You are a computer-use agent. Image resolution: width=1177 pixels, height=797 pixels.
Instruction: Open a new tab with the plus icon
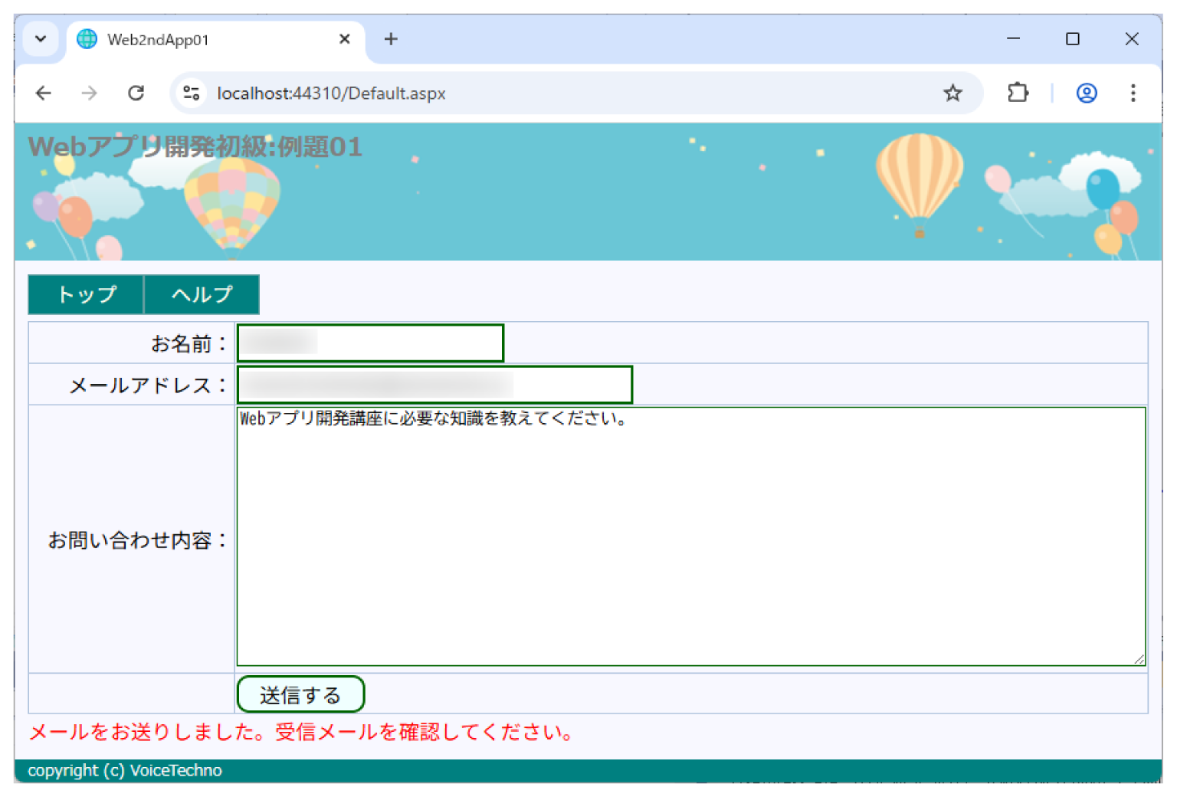pyautogui.click(x=391, y=38)
